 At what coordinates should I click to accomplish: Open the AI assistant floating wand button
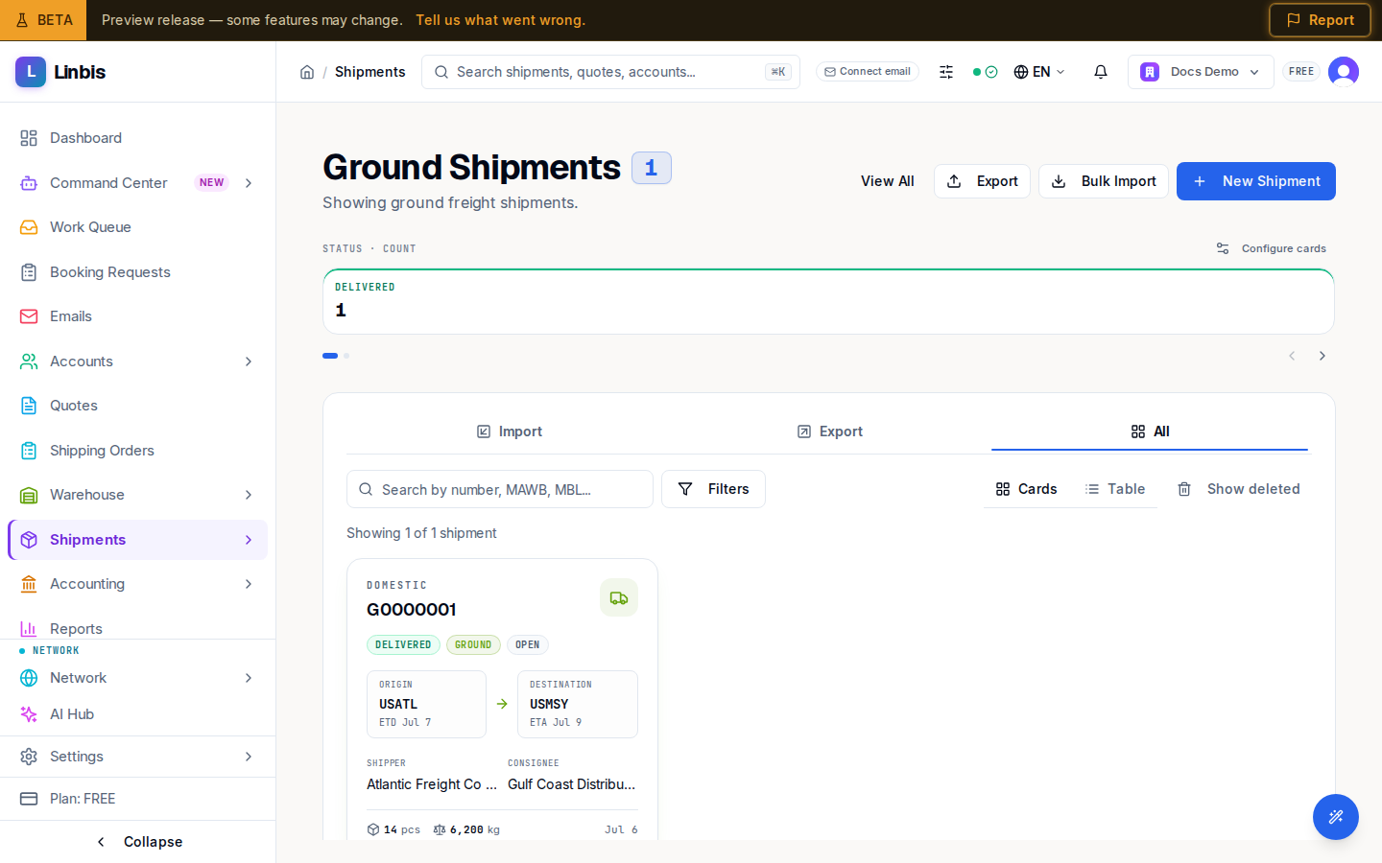(1336, 817)
